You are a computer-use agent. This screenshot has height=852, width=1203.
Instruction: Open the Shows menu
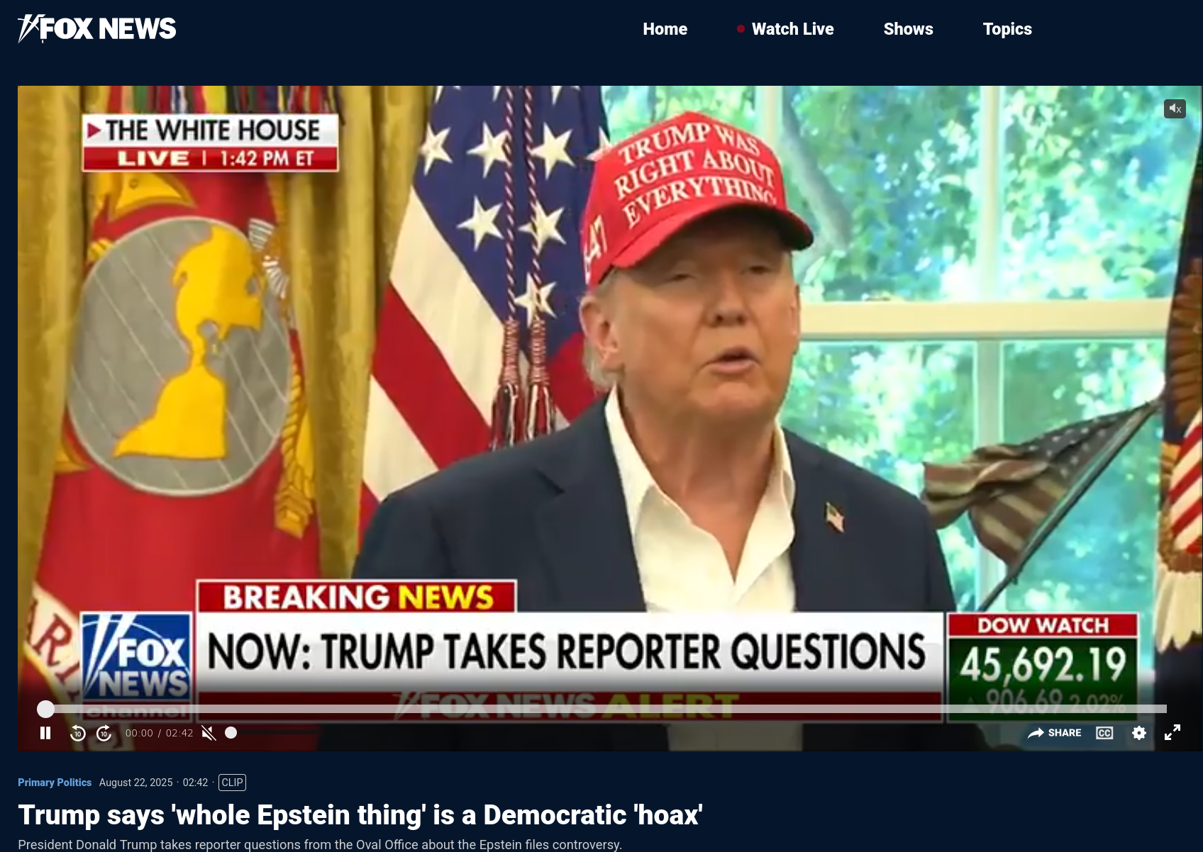(x=909, y=29)
